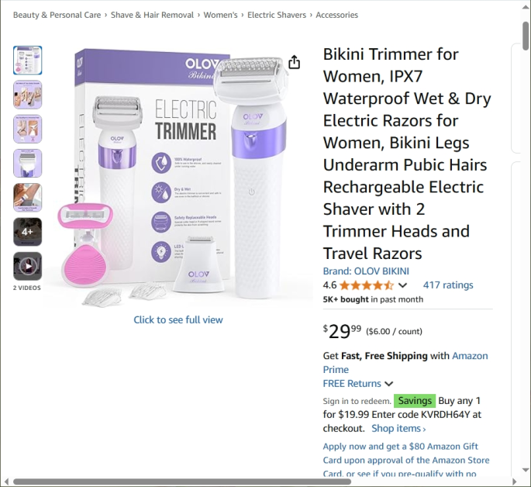Screen dimensions: 531x487
Task: Expand the star rating breakdown chevron
Action: pos(402,285)
